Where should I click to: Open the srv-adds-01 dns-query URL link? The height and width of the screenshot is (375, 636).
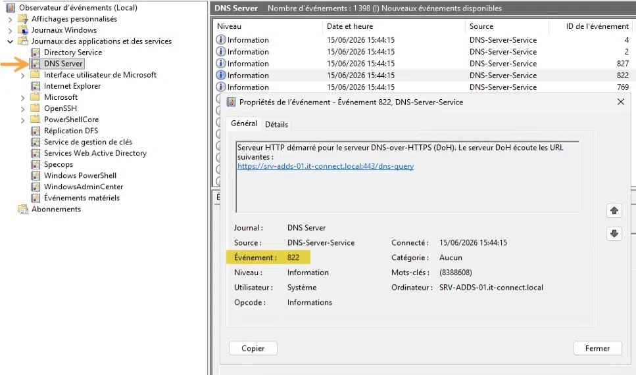[326, 166]
